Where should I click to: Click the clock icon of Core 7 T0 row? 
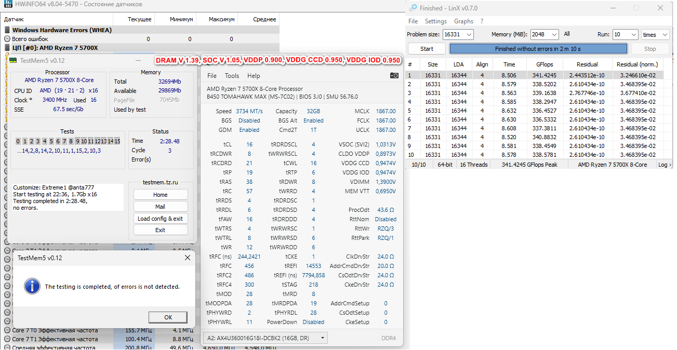[7, 330]
